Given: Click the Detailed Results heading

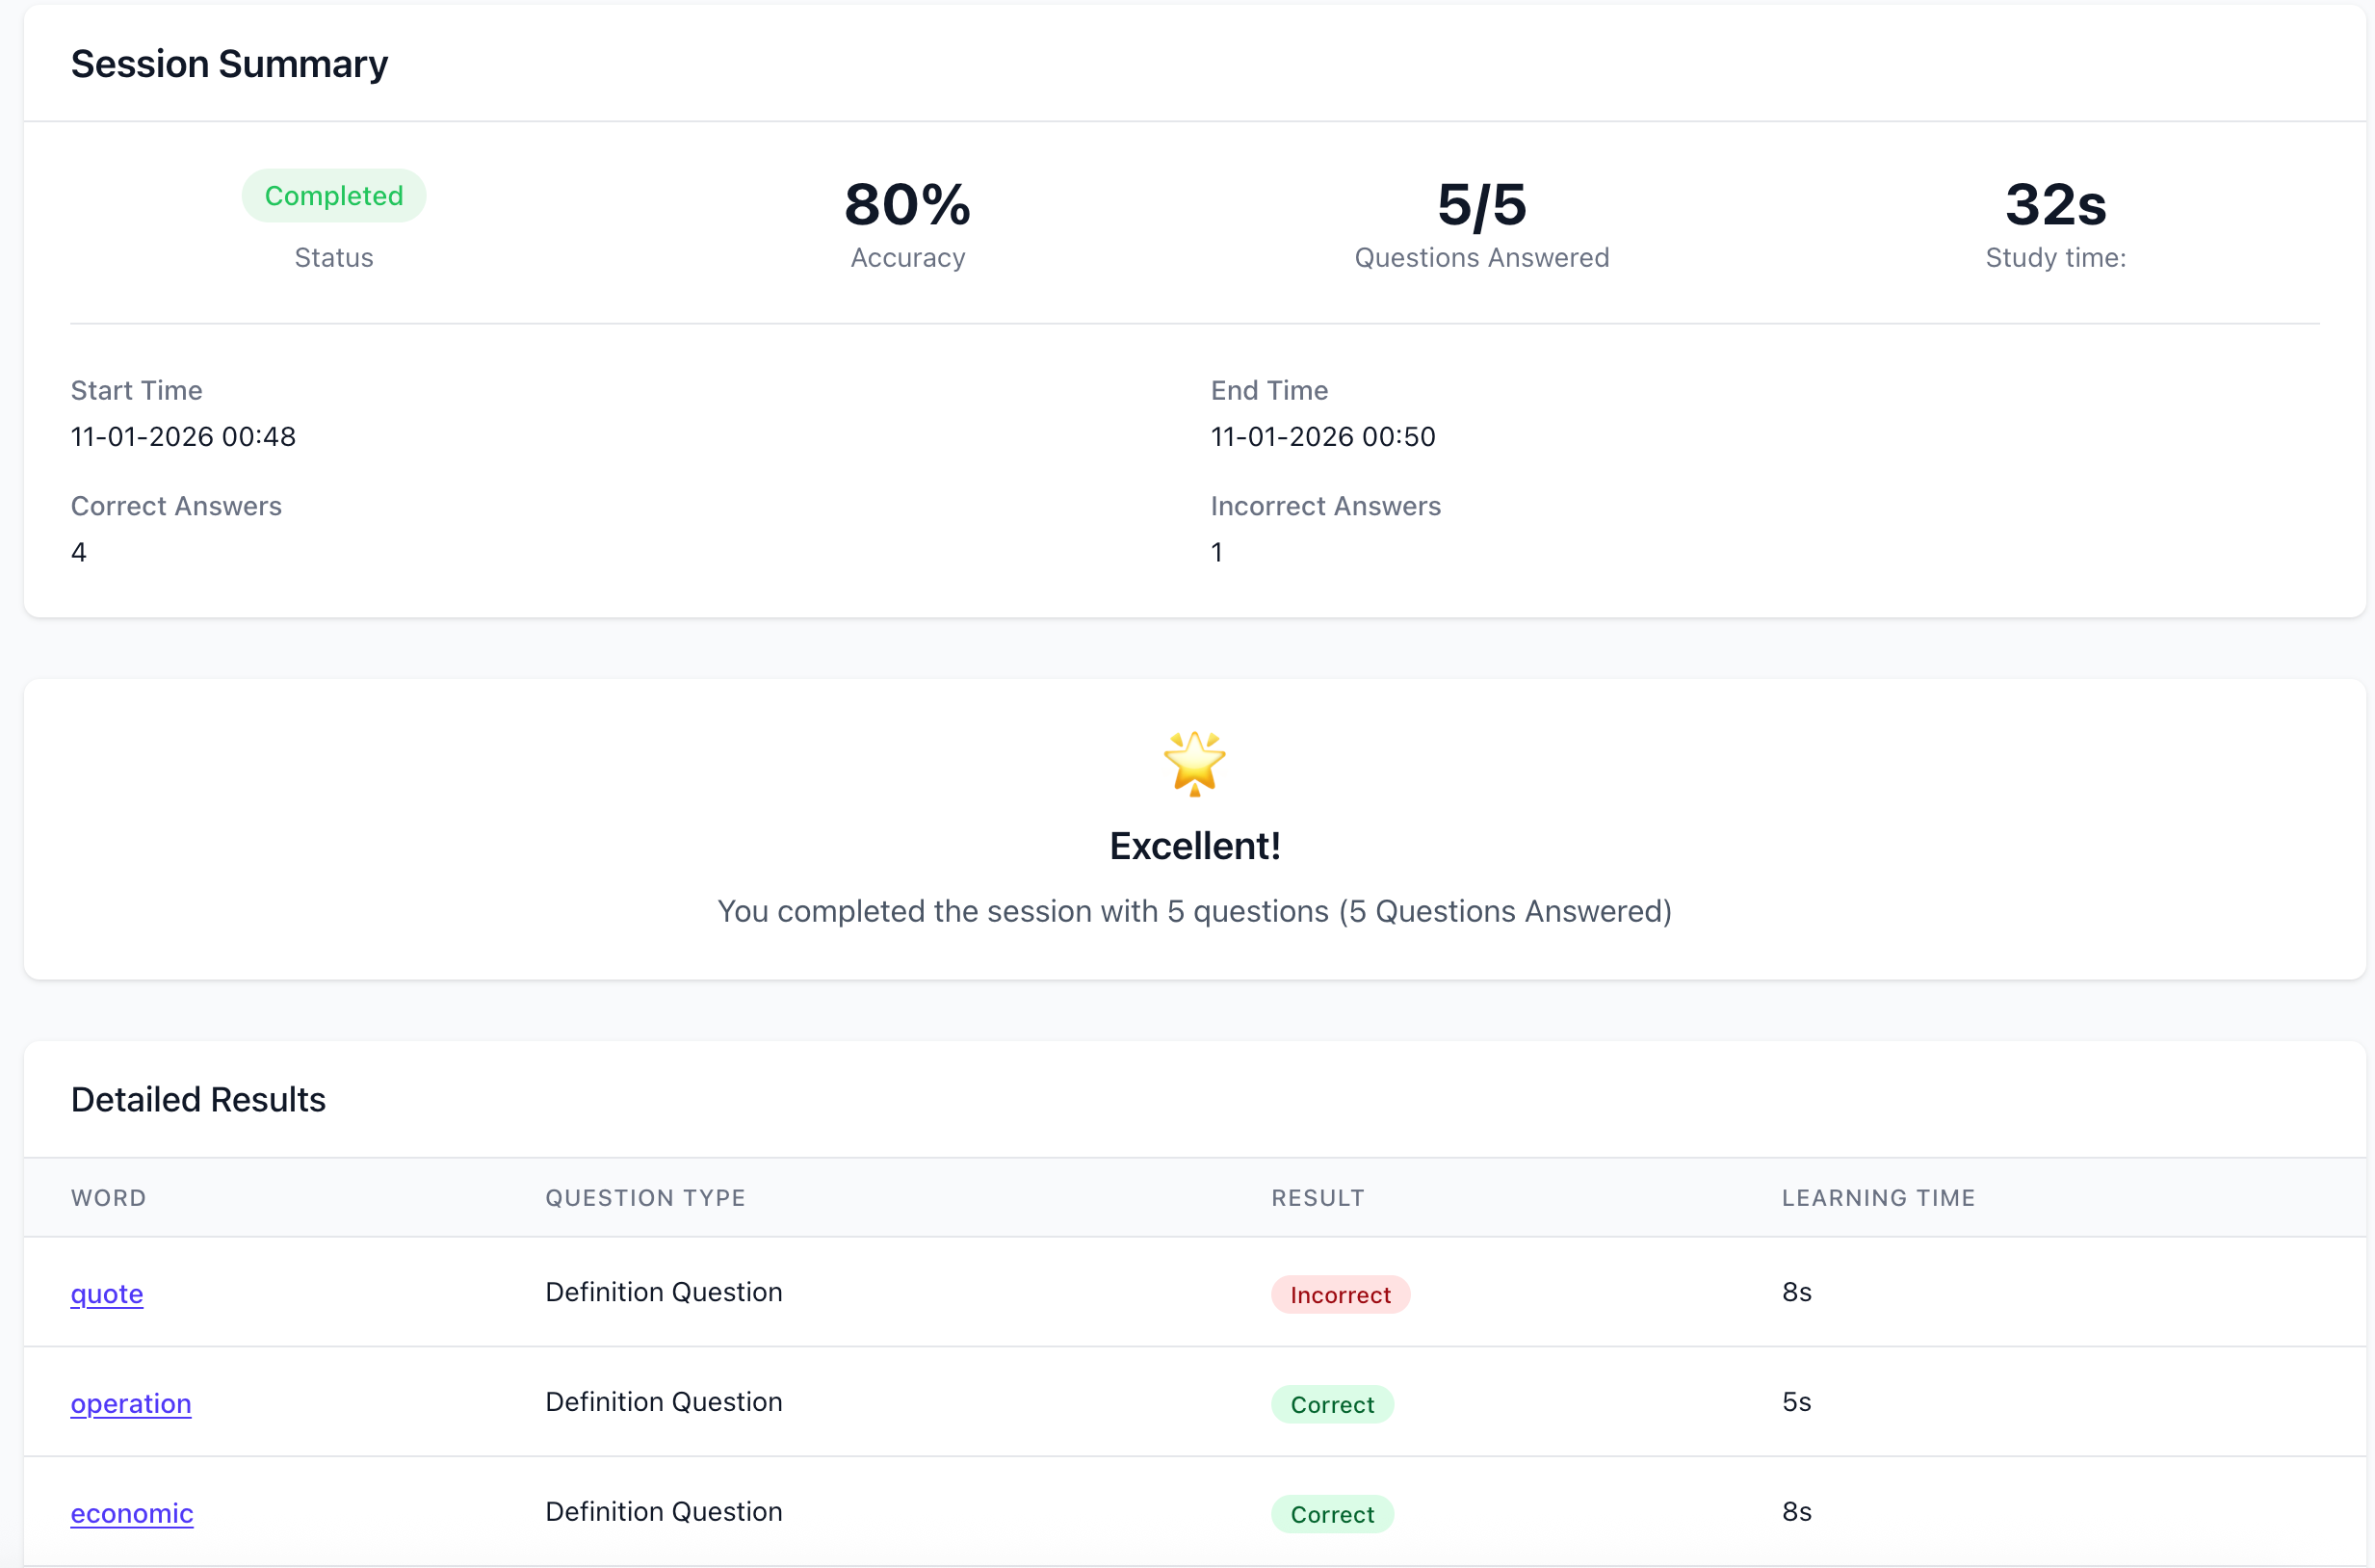Looking at the screenshot, I should point(198,1100).
